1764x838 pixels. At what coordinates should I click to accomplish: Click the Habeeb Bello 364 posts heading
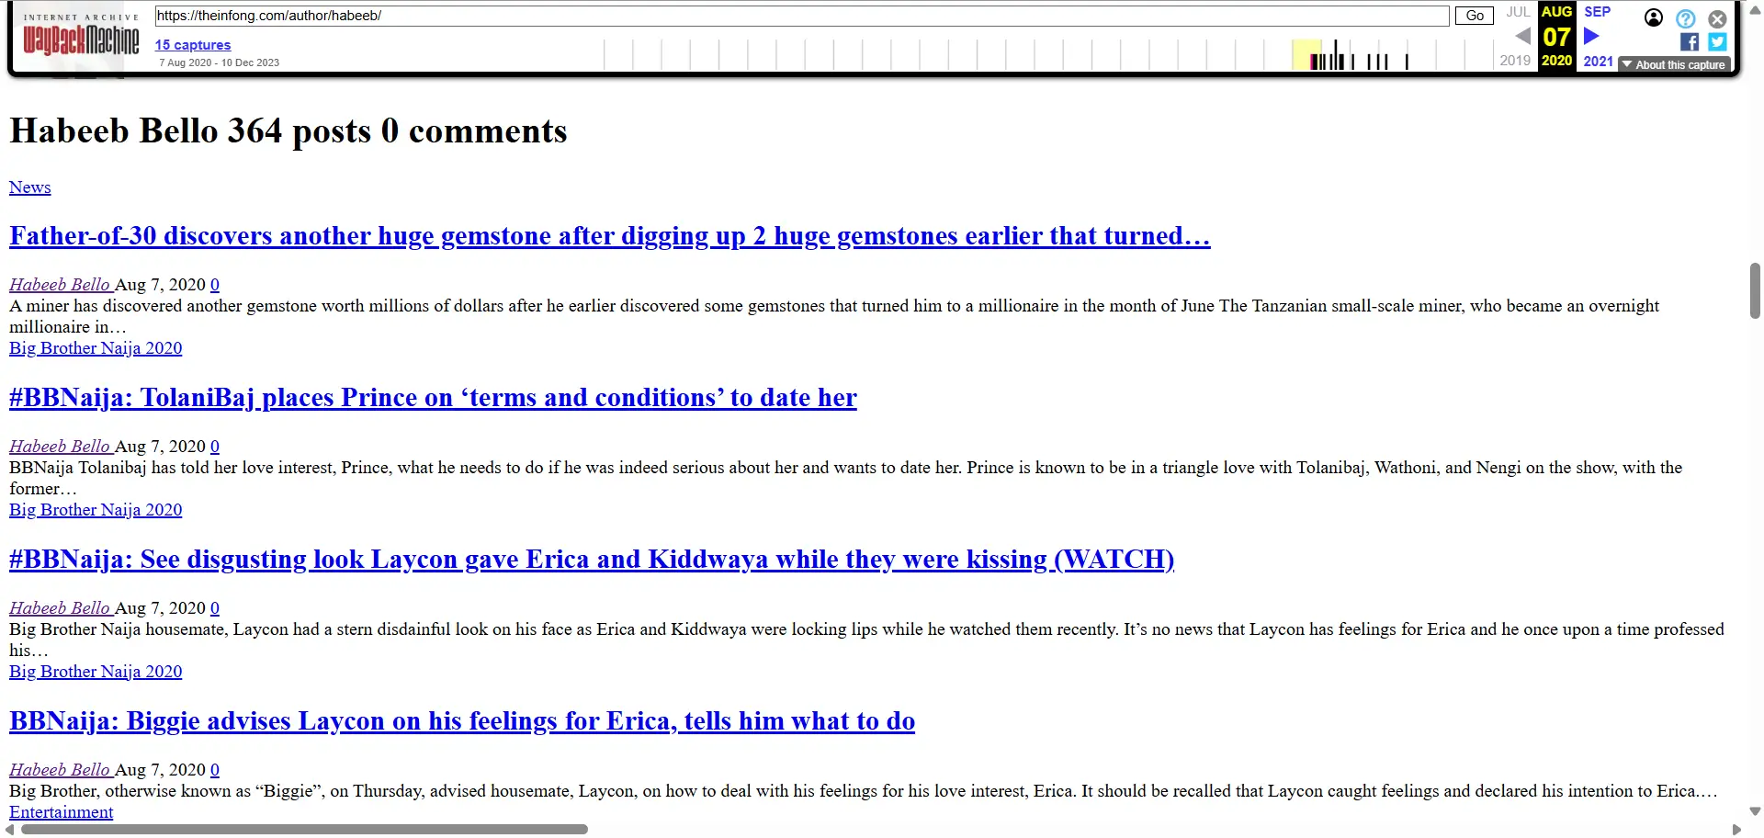pos(288,131)
